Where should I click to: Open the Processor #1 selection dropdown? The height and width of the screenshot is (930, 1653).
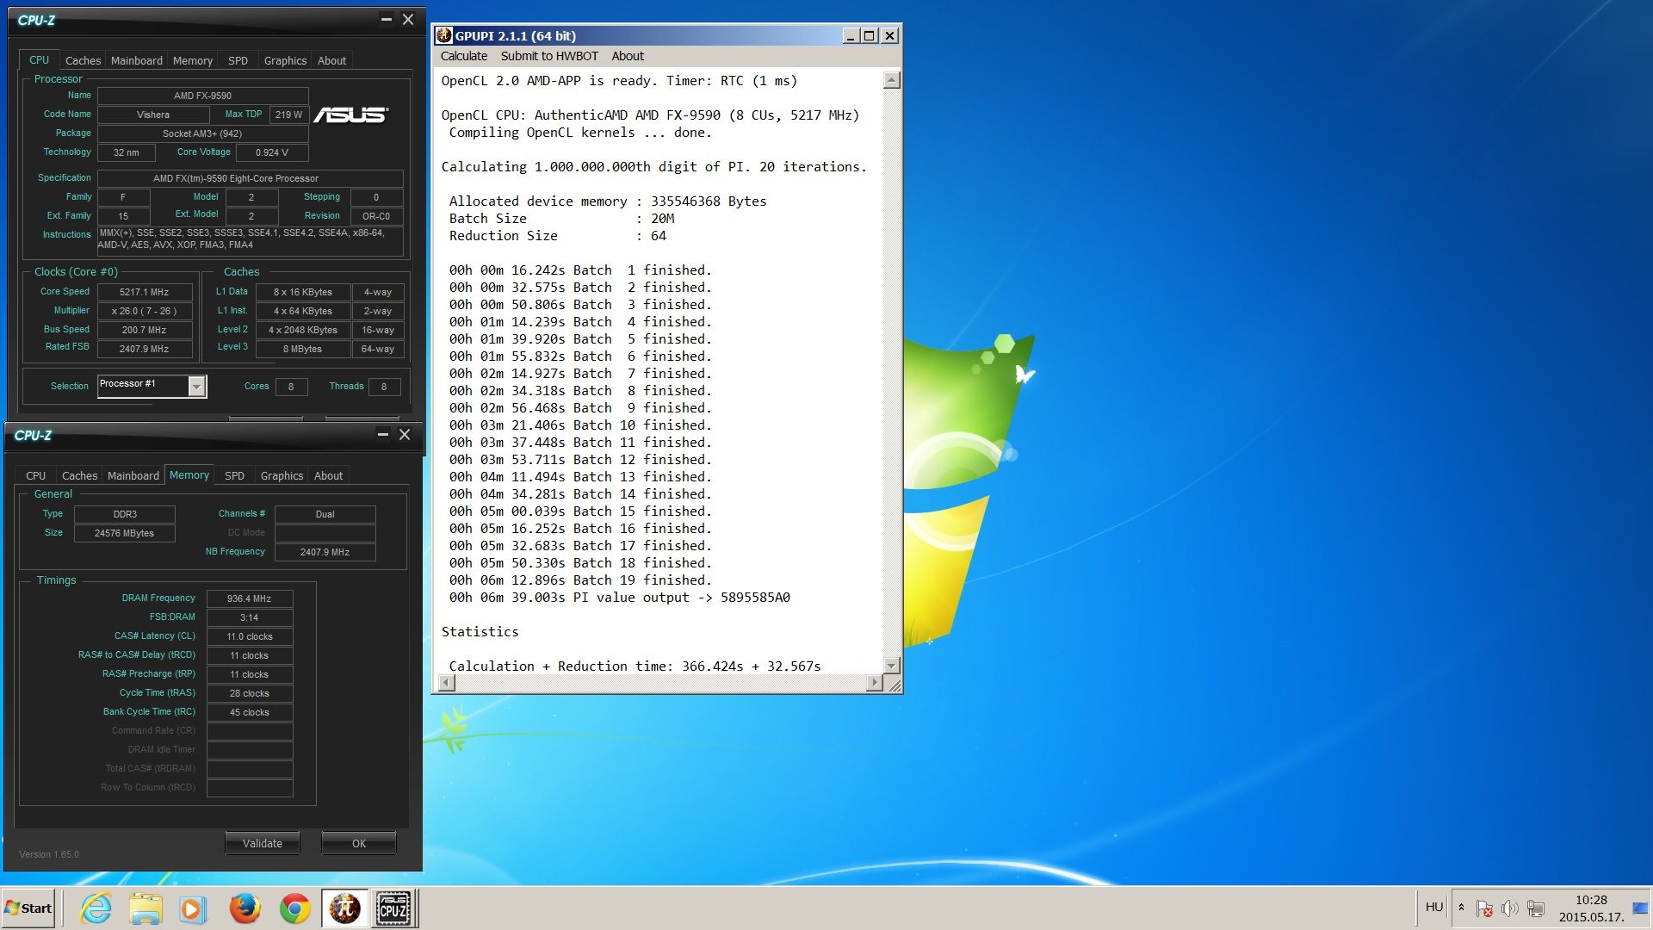click(197, 387)
